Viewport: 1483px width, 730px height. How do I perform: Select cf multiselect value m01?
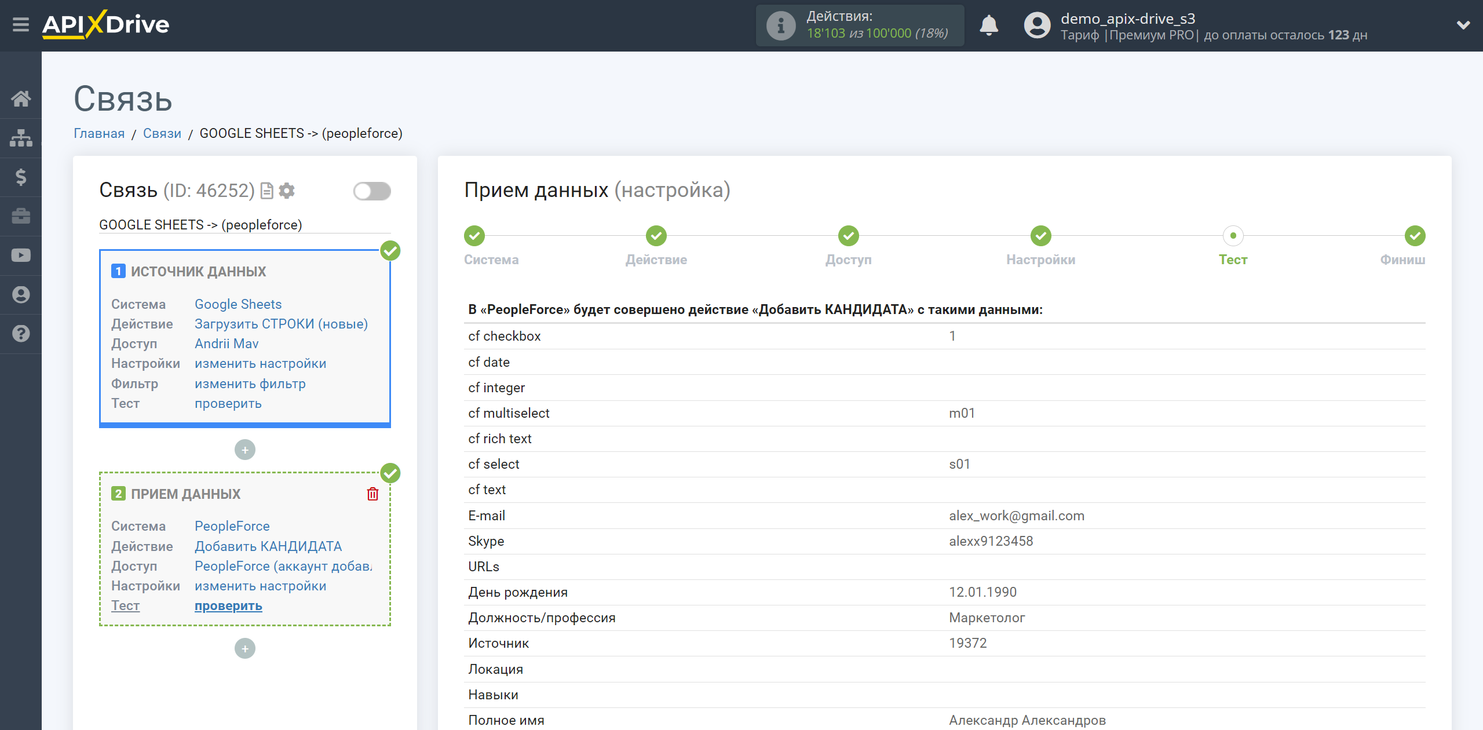click(x=962, y=413)
